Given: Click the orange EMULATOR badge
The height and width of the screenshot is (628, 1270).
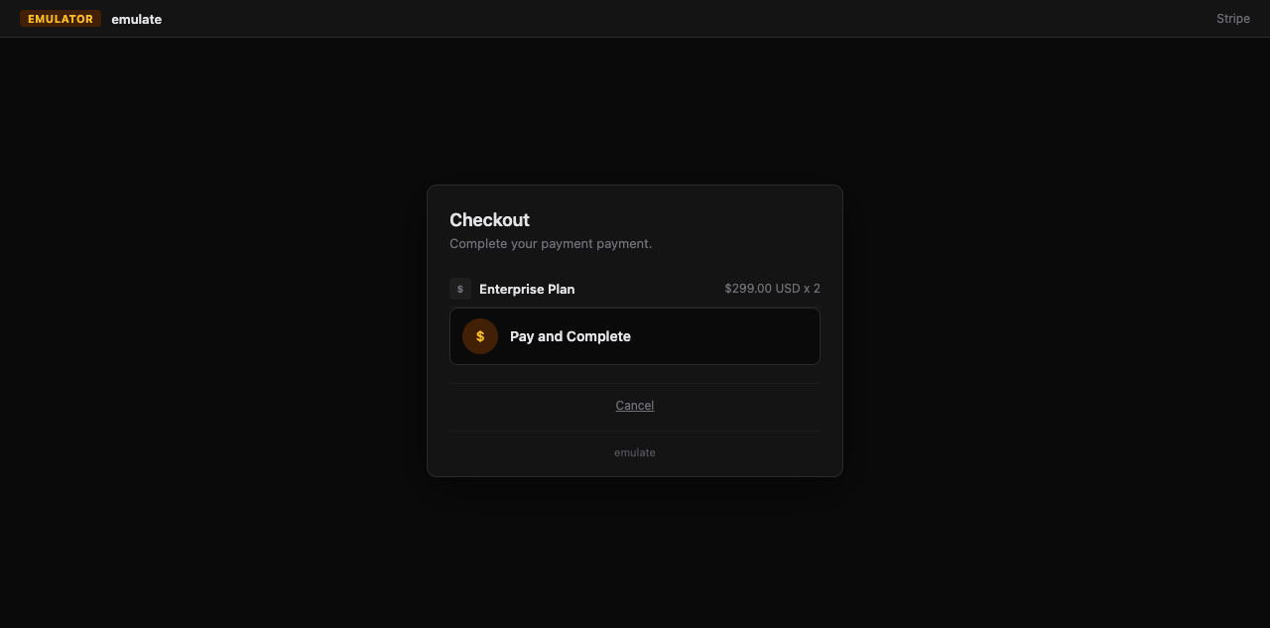Looking at the screenshot, I should tap(61, 19).
